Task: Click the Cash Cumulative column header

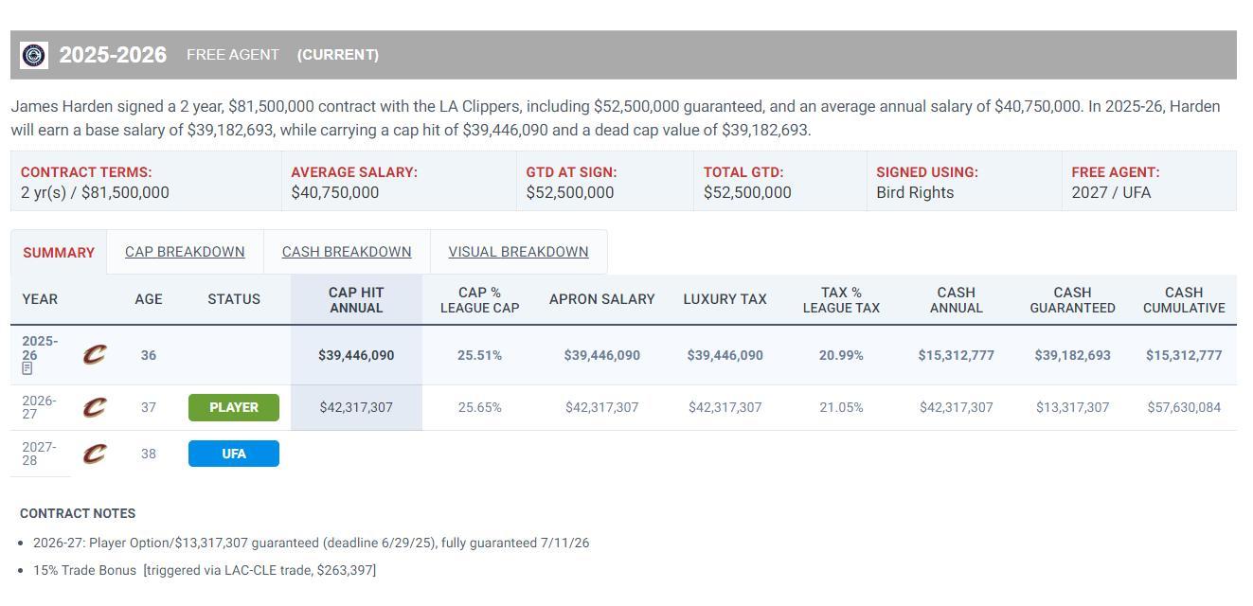Action: tap(1183, 299)
